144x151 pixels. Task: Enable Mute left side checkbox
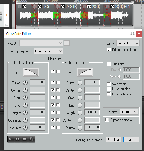[x=109, y=89]
